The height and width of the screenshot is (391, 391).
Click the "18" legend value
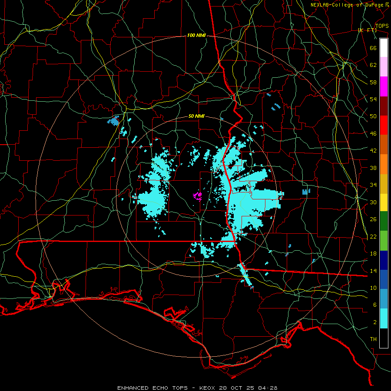[373, 254]
